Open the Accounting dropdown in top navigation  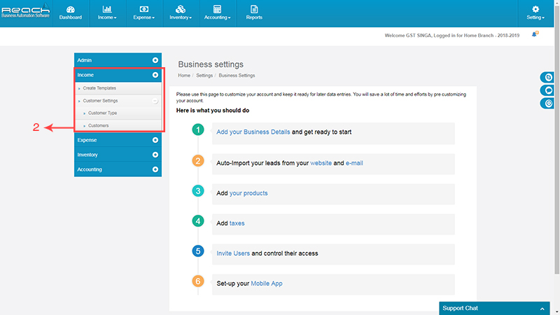(x=217, y=13)
